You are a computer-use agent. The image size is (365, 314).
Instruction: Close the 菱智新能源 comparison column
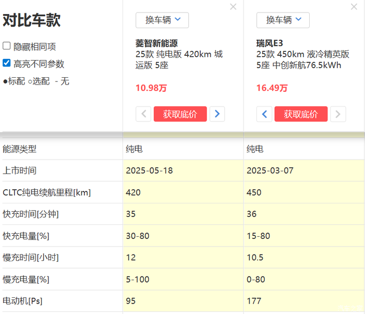tap(233, 7)
